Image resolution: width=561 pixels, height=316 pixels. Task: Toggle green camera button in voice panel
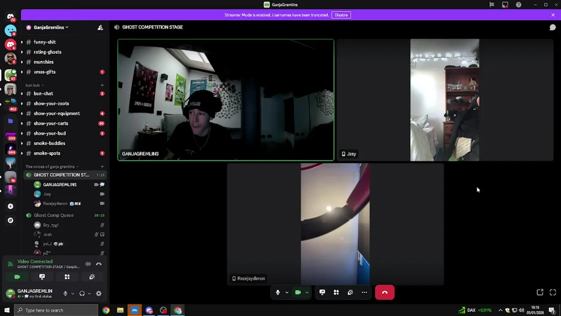tap(17, 277)
